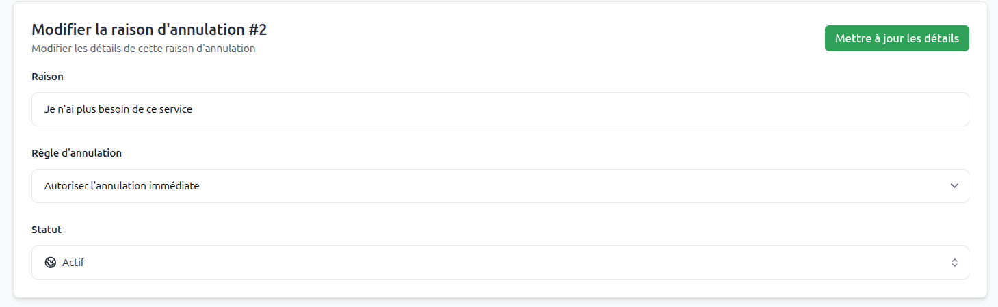Click the '#2' number in the heading
Screen dimensions: 998x307
pos(257,29)
